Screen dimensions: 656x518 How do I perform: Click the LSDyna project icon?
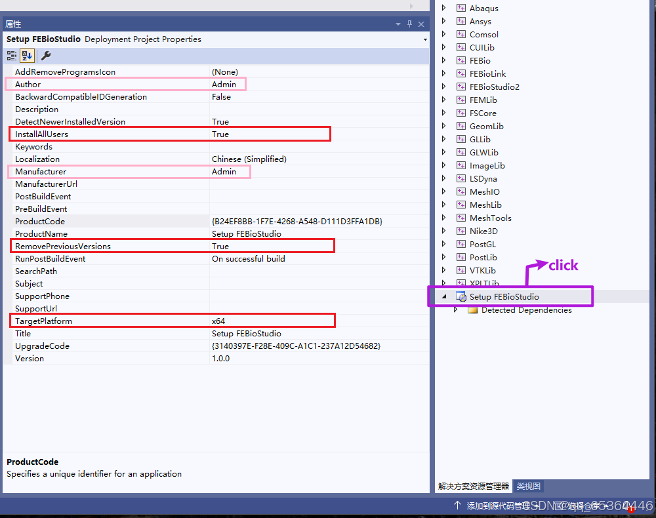click(x=461, y=178)
